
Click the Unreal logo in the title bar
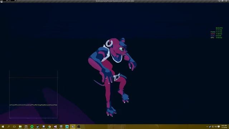pyautogui.click(x=1, y=2)
